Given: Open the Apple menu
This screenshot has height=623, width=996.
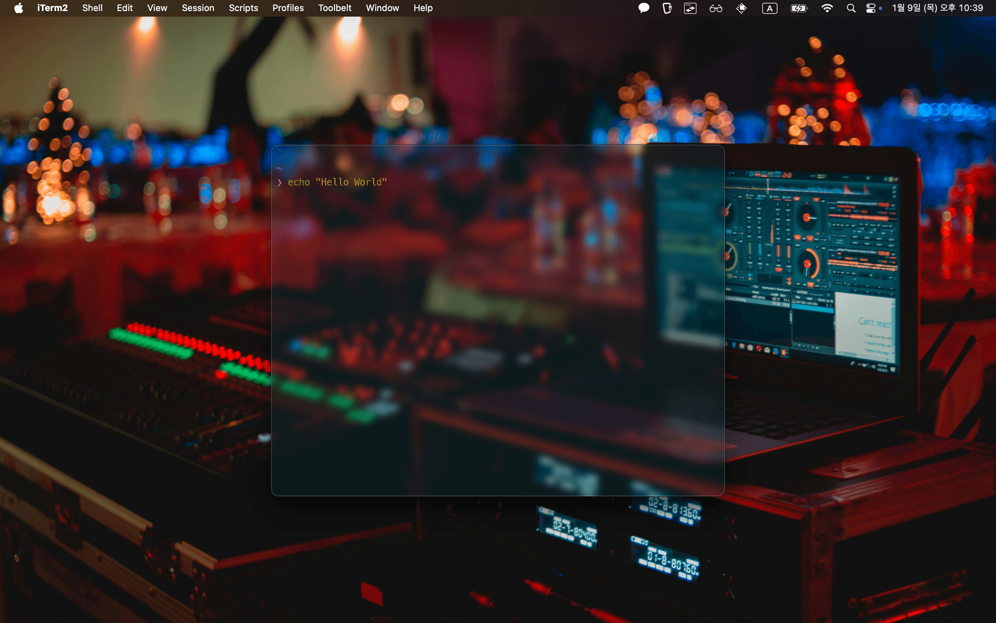Looking at the screenshot, I should 19,8.
